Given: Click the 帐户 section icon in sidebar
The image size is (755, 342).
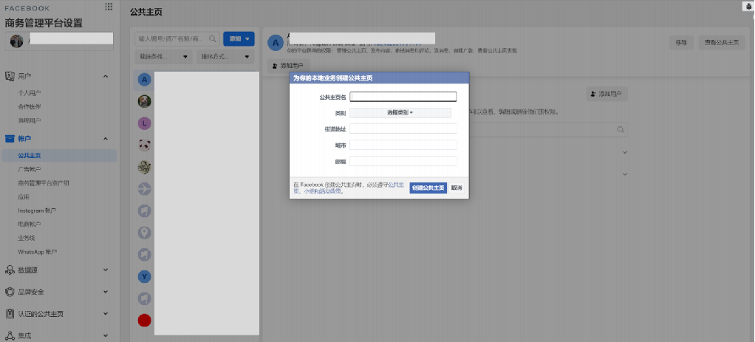Looking at the screenshot, I should click(x=10, y=139).
